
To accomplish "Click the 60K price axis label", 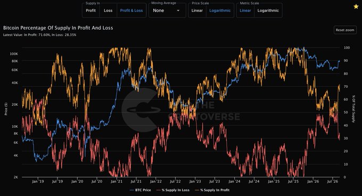I will (15, 70).
